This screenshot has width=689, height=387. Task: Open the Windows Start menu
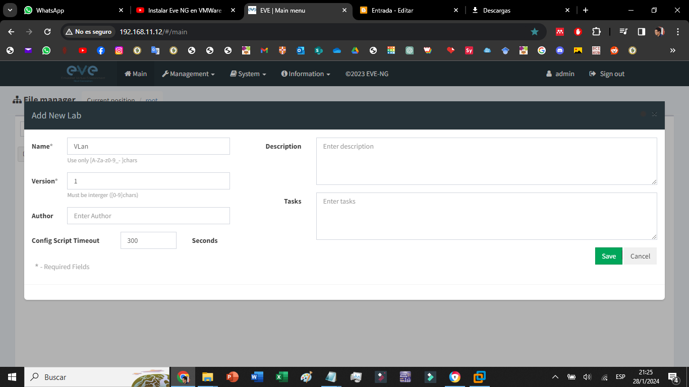point(12,377)
